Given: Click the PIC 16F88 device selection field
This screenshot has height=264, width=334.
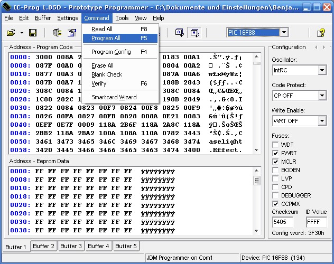Looking at the screenshot, I should [253, 33].
